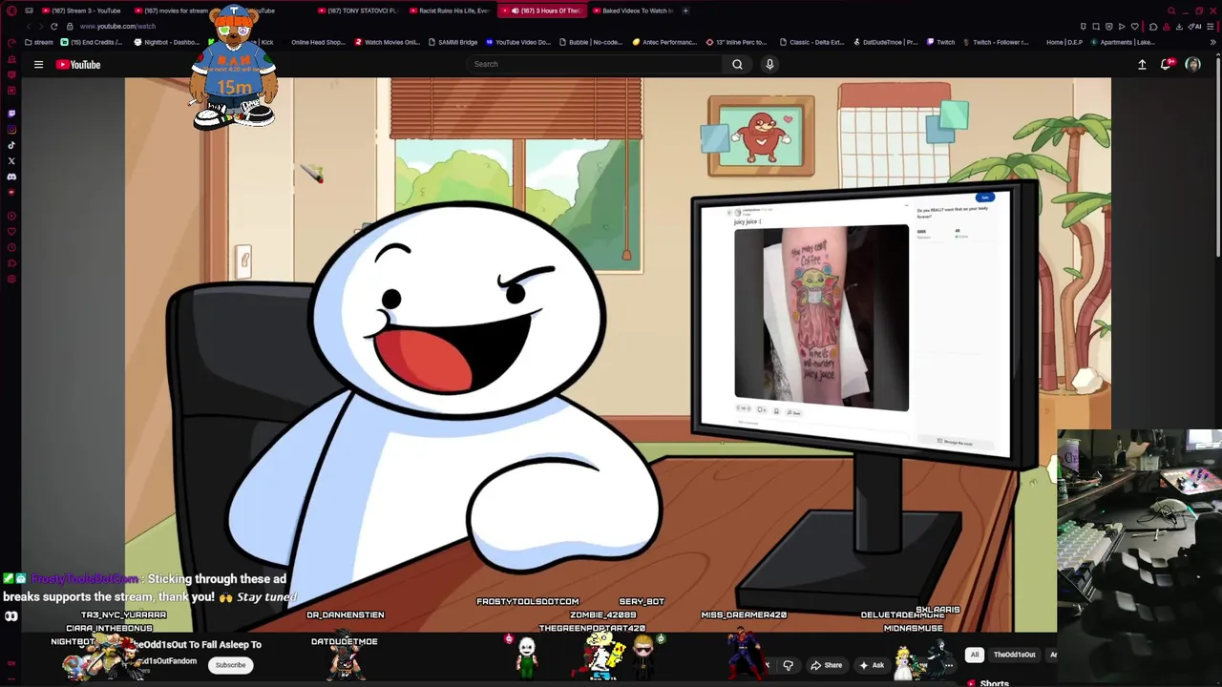The height and width of the screenshot is (687, 1222).
Task: Open the 'Watch Movies Onli...' bookmark
Action: 388,42
